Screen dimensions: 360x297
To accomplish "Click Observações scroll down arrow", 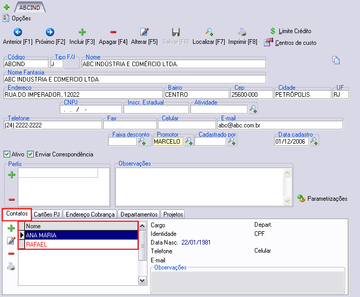I will click(x=287, y=201).
